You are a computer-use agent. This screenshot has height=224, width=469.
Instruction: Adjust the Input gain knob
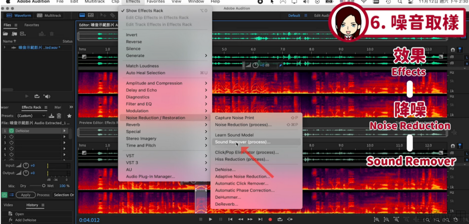coord(26,166)
